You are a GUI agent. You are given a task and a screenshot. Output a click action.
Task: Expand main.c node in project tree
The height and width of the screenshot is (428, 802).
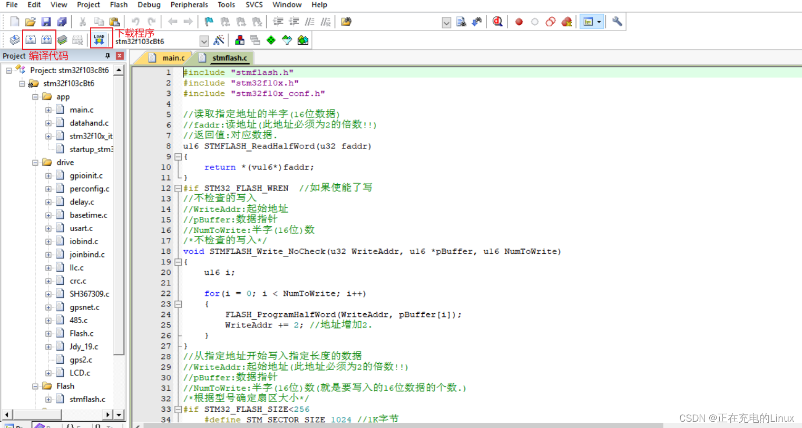[x=48, y=110]
